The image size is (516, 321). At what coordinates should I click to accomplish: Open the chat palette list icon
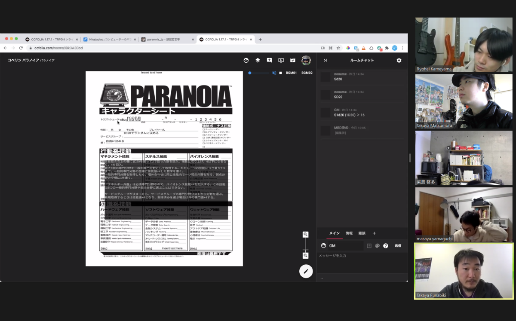(369, 246)
